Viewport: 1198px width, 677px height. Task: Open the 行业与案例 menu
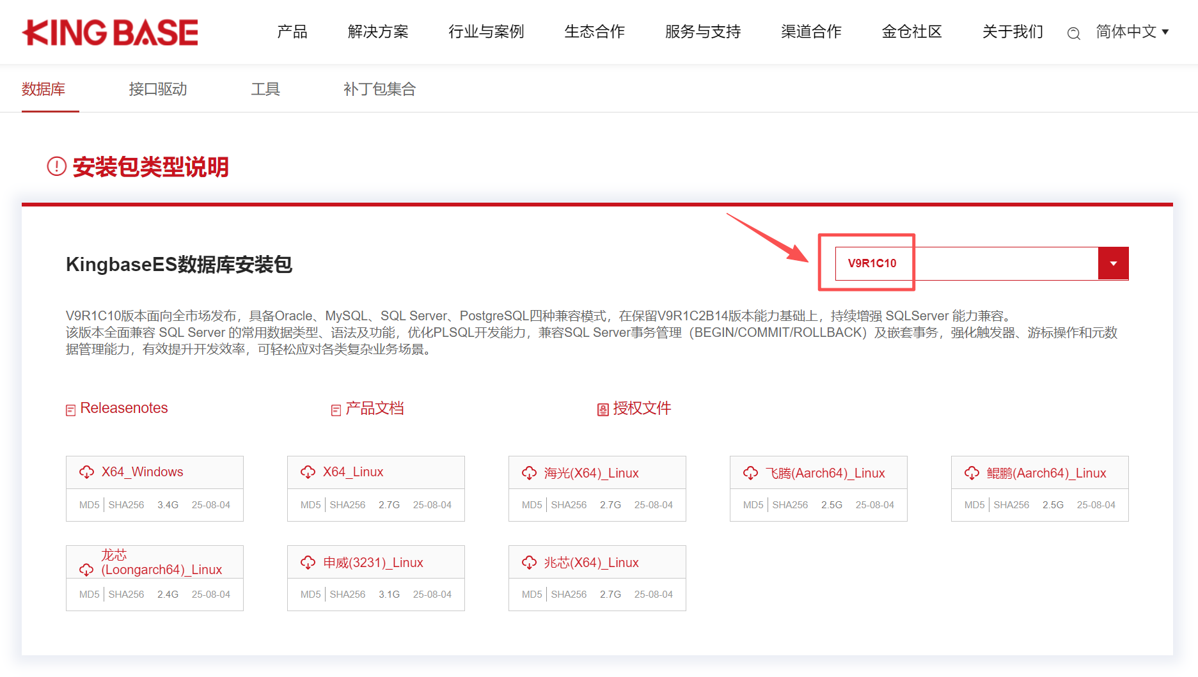click(486, 31)
